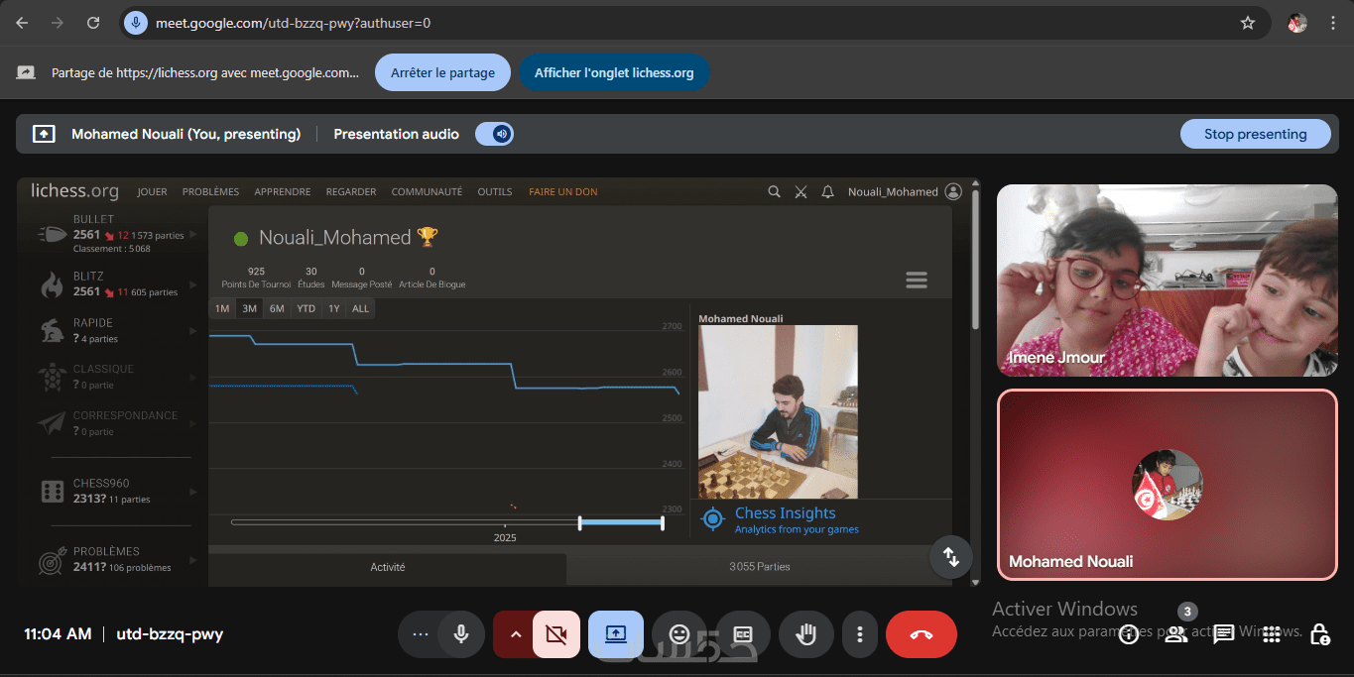Bookmark this page with star icon

click(1248, 23)
